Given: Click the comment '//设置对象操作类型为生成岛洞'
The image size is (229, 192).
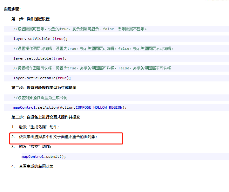Looking at the screenshot, I should point(40,98).
